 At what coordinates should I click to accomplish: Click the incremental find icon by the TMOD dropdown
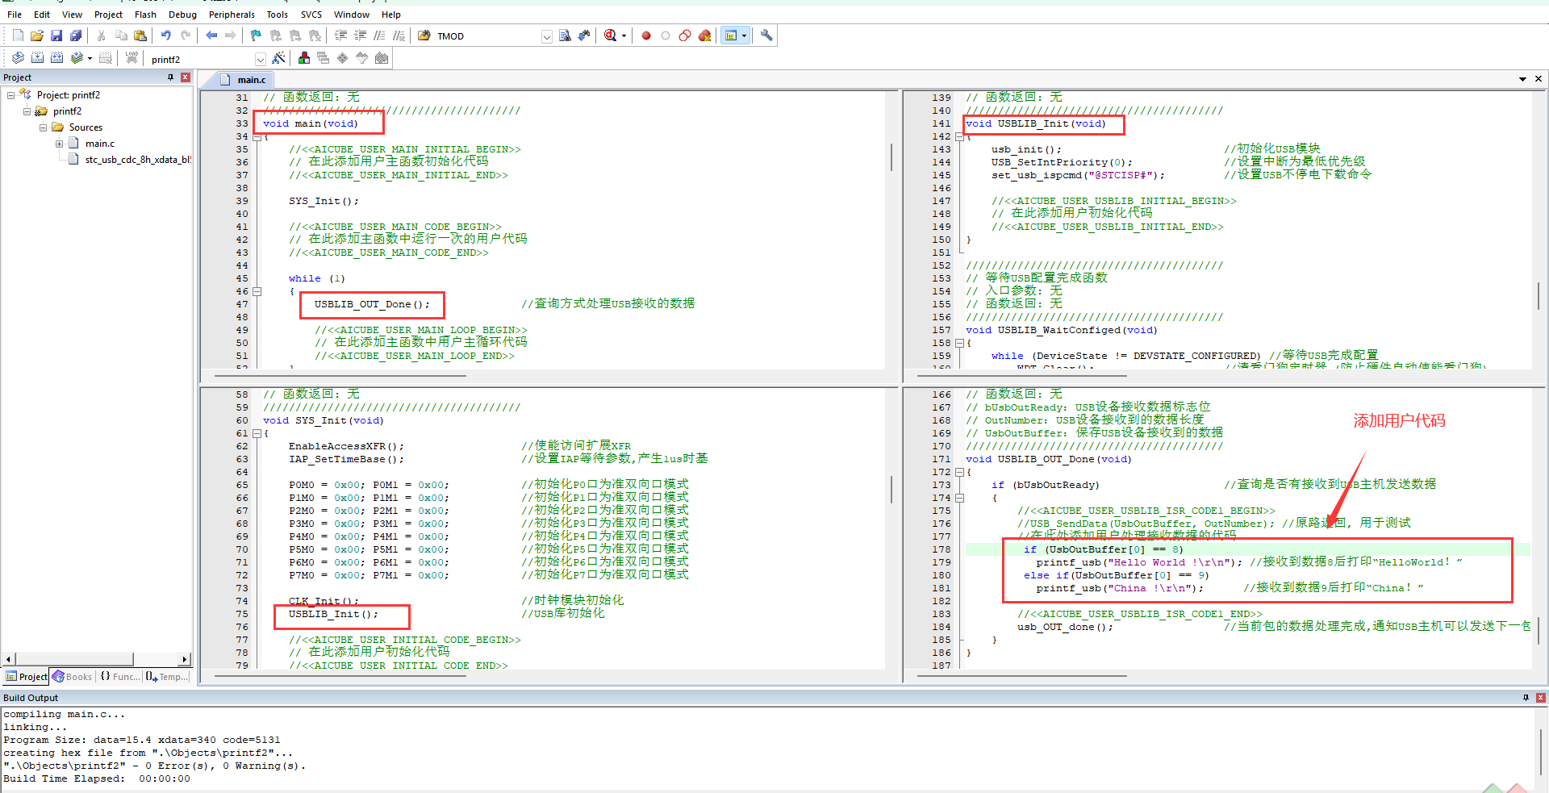pos(584,35)
